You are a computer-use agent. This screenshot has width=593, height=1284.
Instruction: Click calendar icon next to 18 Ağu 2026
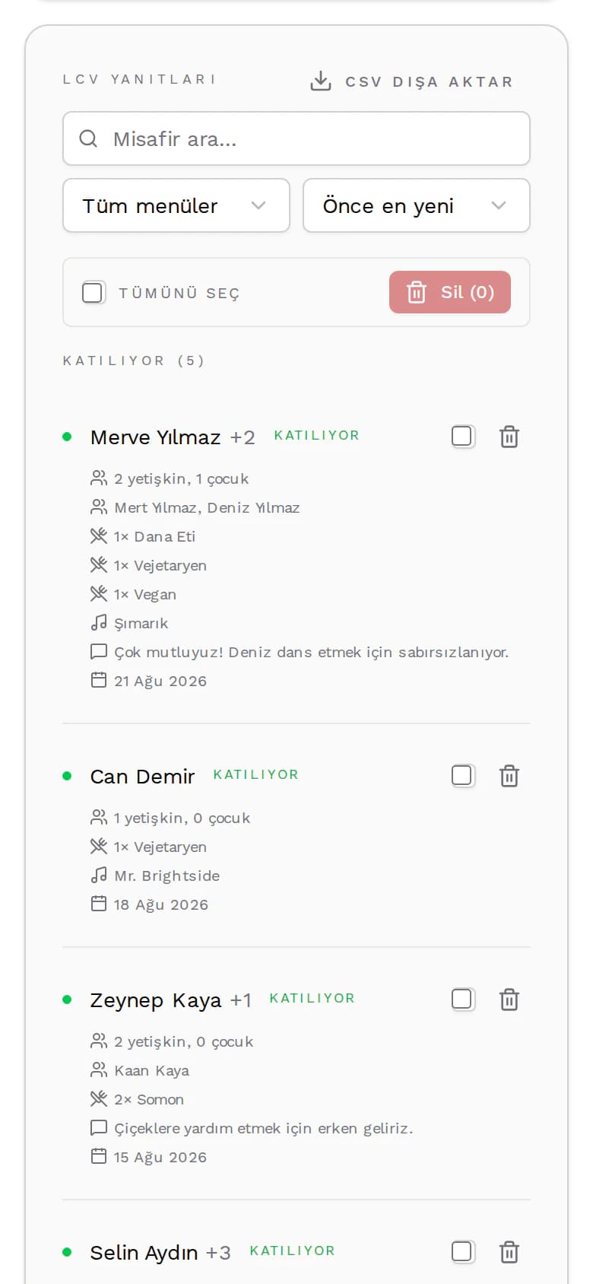98,904
